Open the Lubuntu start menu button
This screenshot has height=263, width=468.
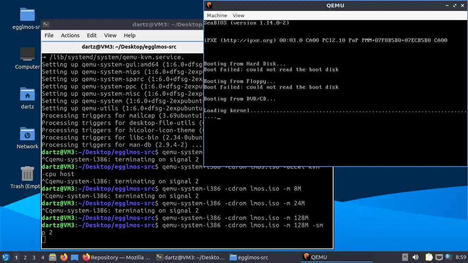pos(5,257)
